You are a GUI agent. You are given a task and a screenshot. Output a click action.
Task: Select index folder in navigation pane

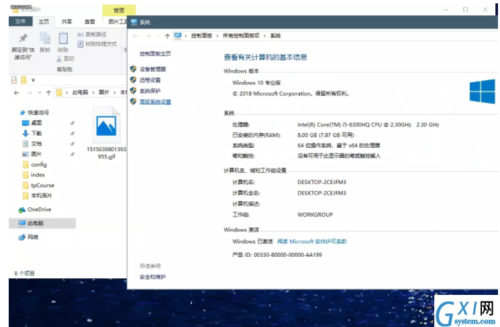click(38, 175)
